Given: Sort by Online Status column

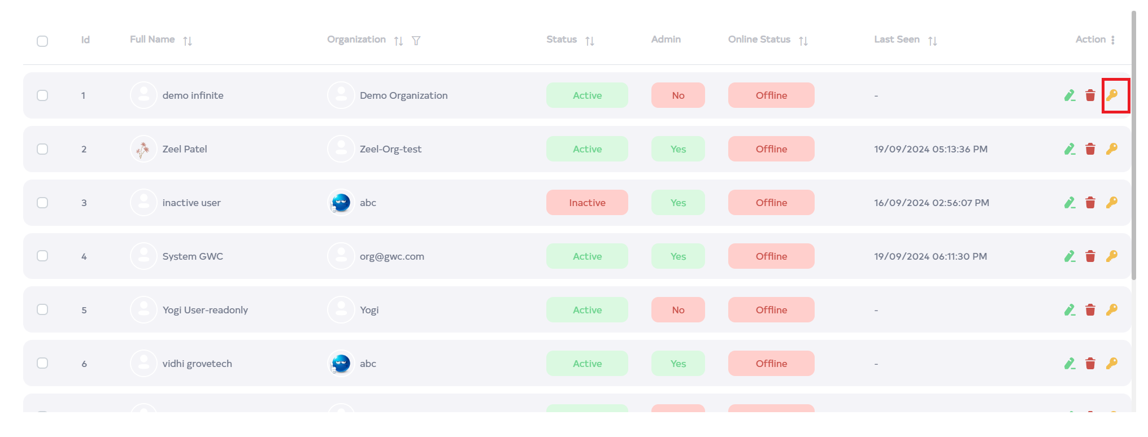Looking at the screenshot, I should click(x=803, y=41).
